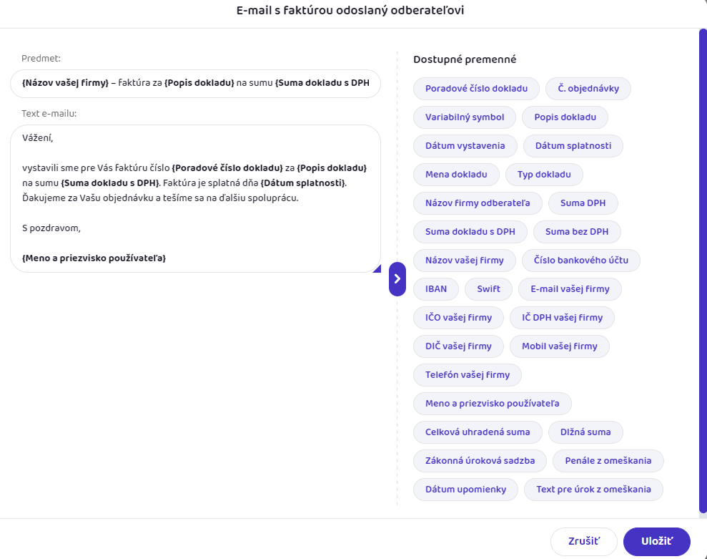Click into the Predmet subject field
This screenshot has width=707, height=559.
click(x=195, y=83)
